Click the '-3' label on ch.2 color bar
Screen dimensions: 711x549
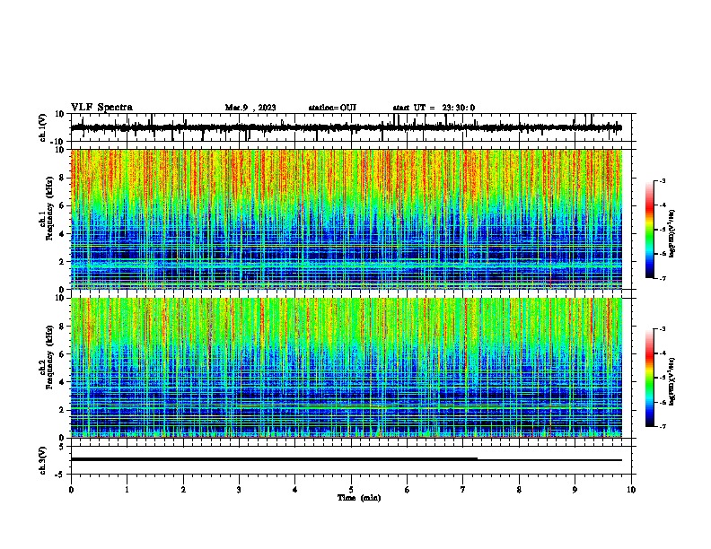click(x=662, y=329)
